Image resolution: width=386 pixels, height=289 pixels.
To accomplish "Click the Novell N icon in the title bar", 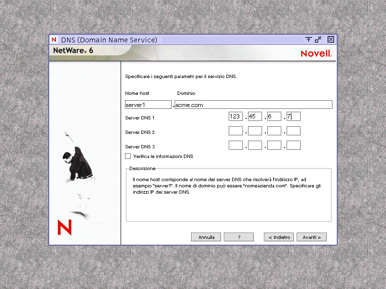I will tap(54, 39).
